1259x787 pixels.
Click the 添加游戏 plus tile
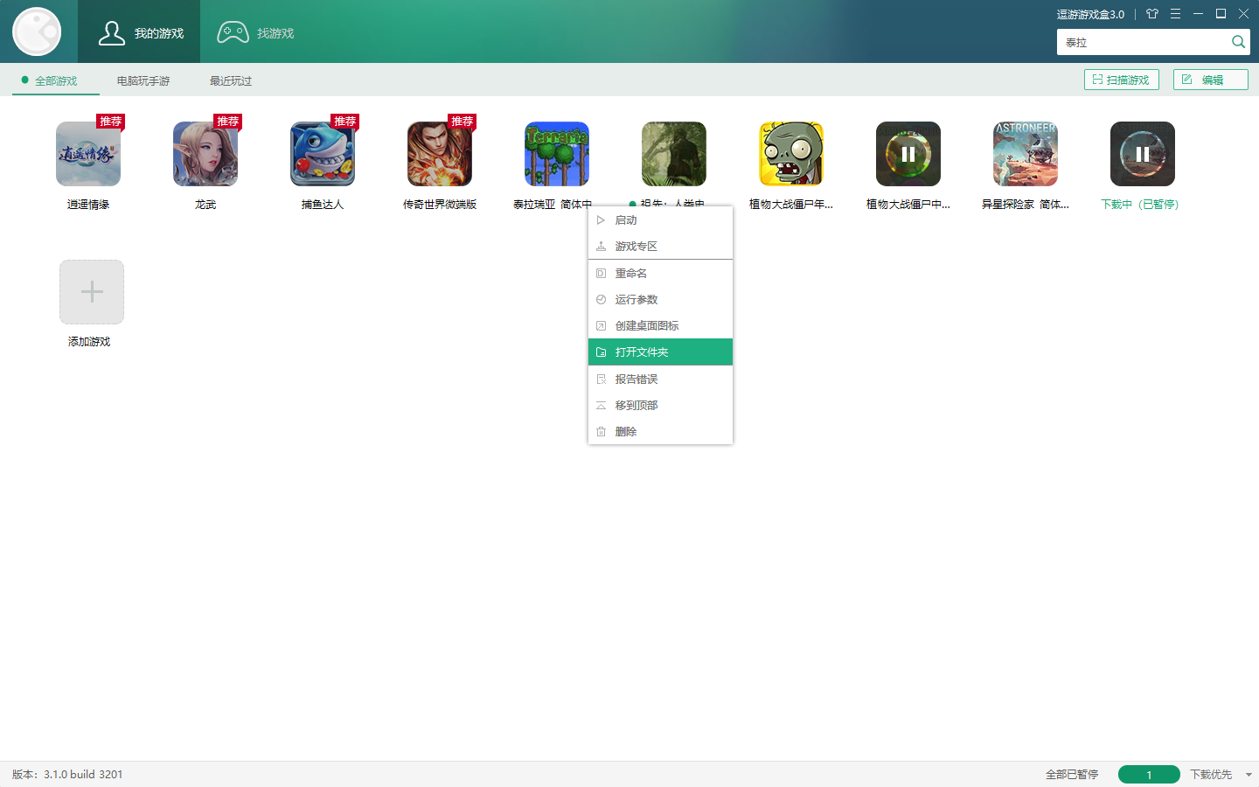pos(92,292)
